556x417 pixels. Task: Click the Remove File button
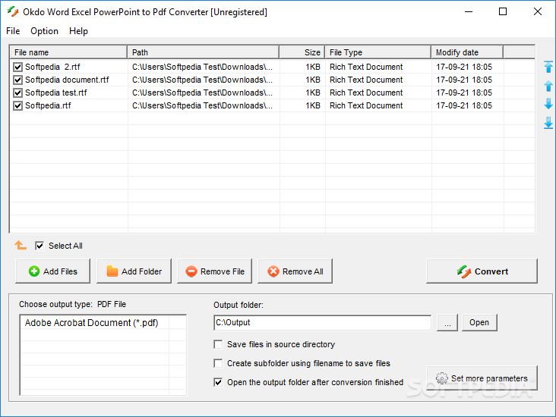click(214, 271)
